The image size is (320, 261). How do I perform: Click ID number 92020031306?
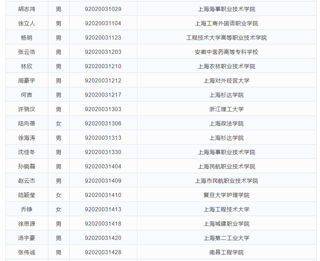(103, 123)
